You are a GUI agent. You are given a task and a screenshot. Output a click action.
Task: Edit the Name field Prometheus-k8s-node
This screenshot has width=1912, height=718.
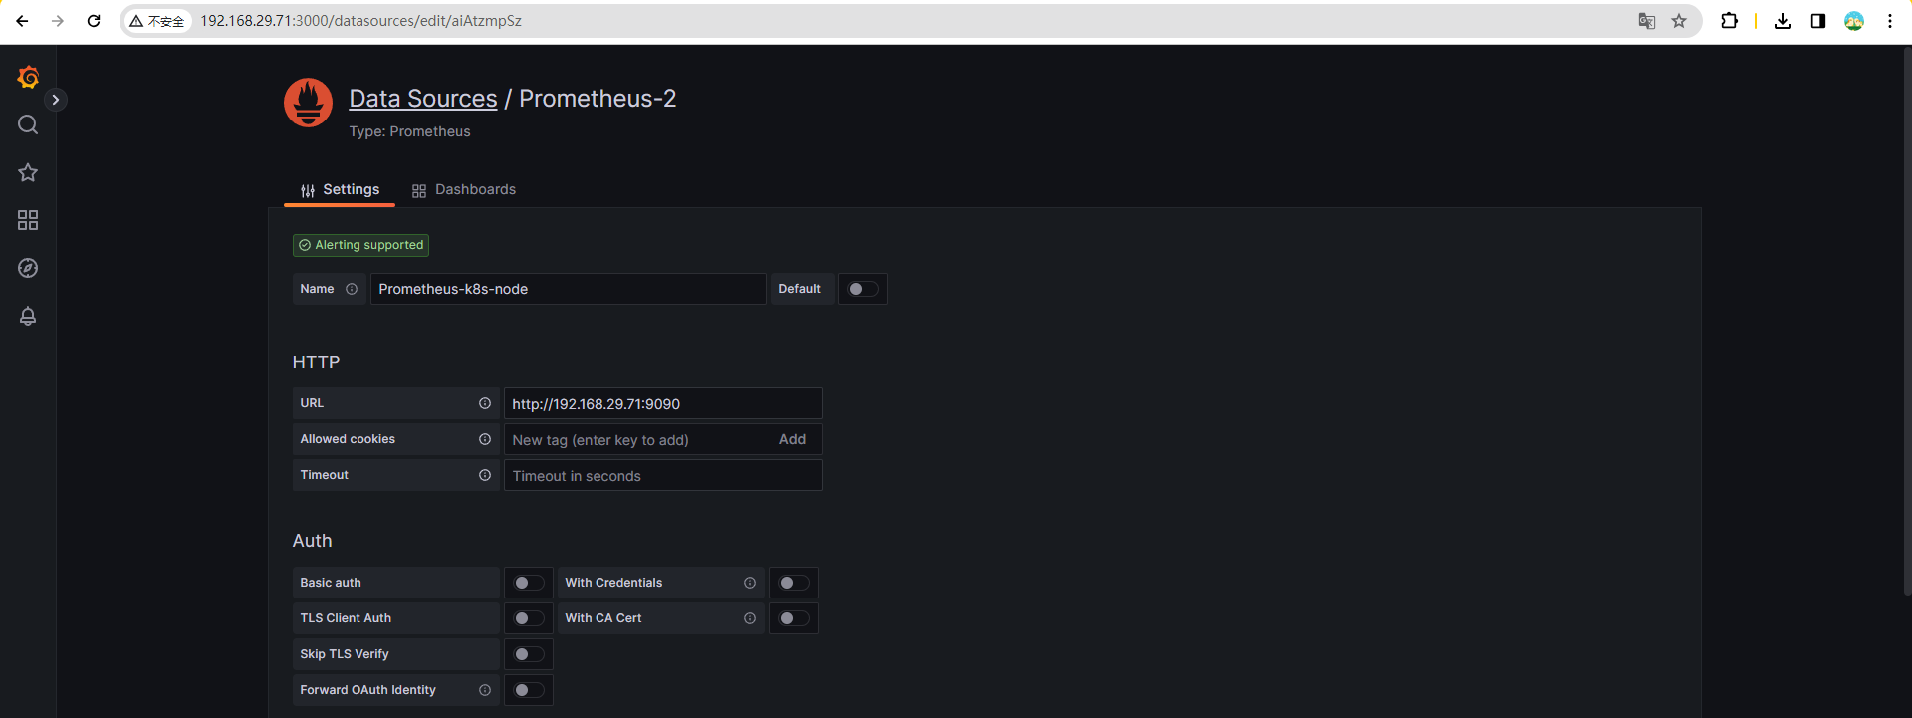[x=568, y=289]
